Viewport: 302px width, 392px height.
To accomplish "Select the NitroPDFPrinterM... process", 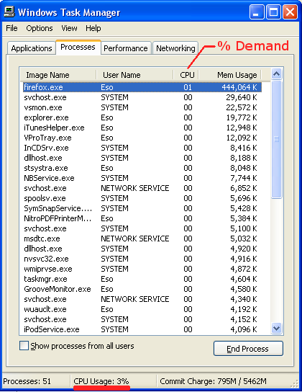I will pos(142,218).
